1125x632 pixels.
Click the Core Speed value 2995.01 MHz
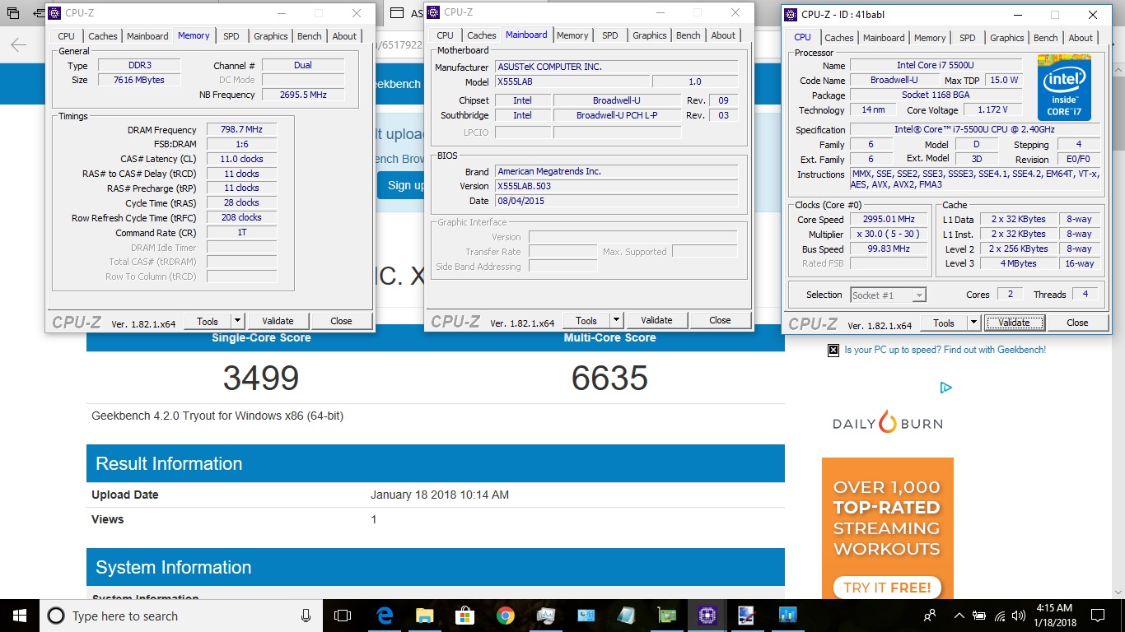click(889, 220)
